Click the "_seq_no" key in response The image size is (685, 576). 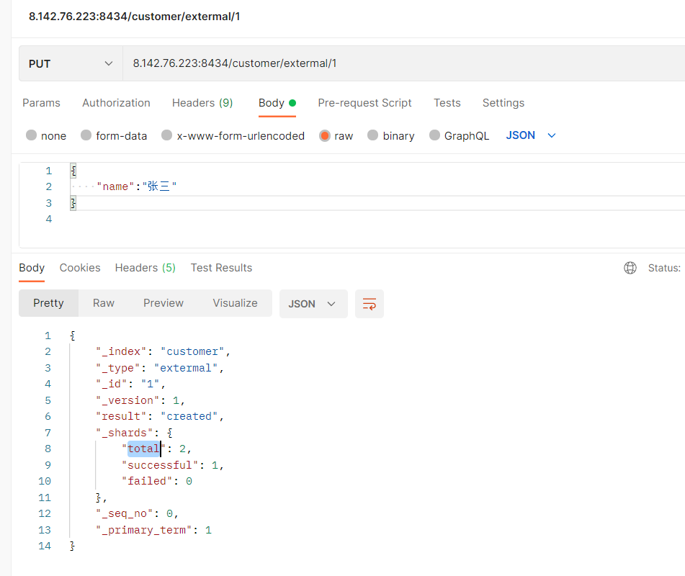pos(125,513)
